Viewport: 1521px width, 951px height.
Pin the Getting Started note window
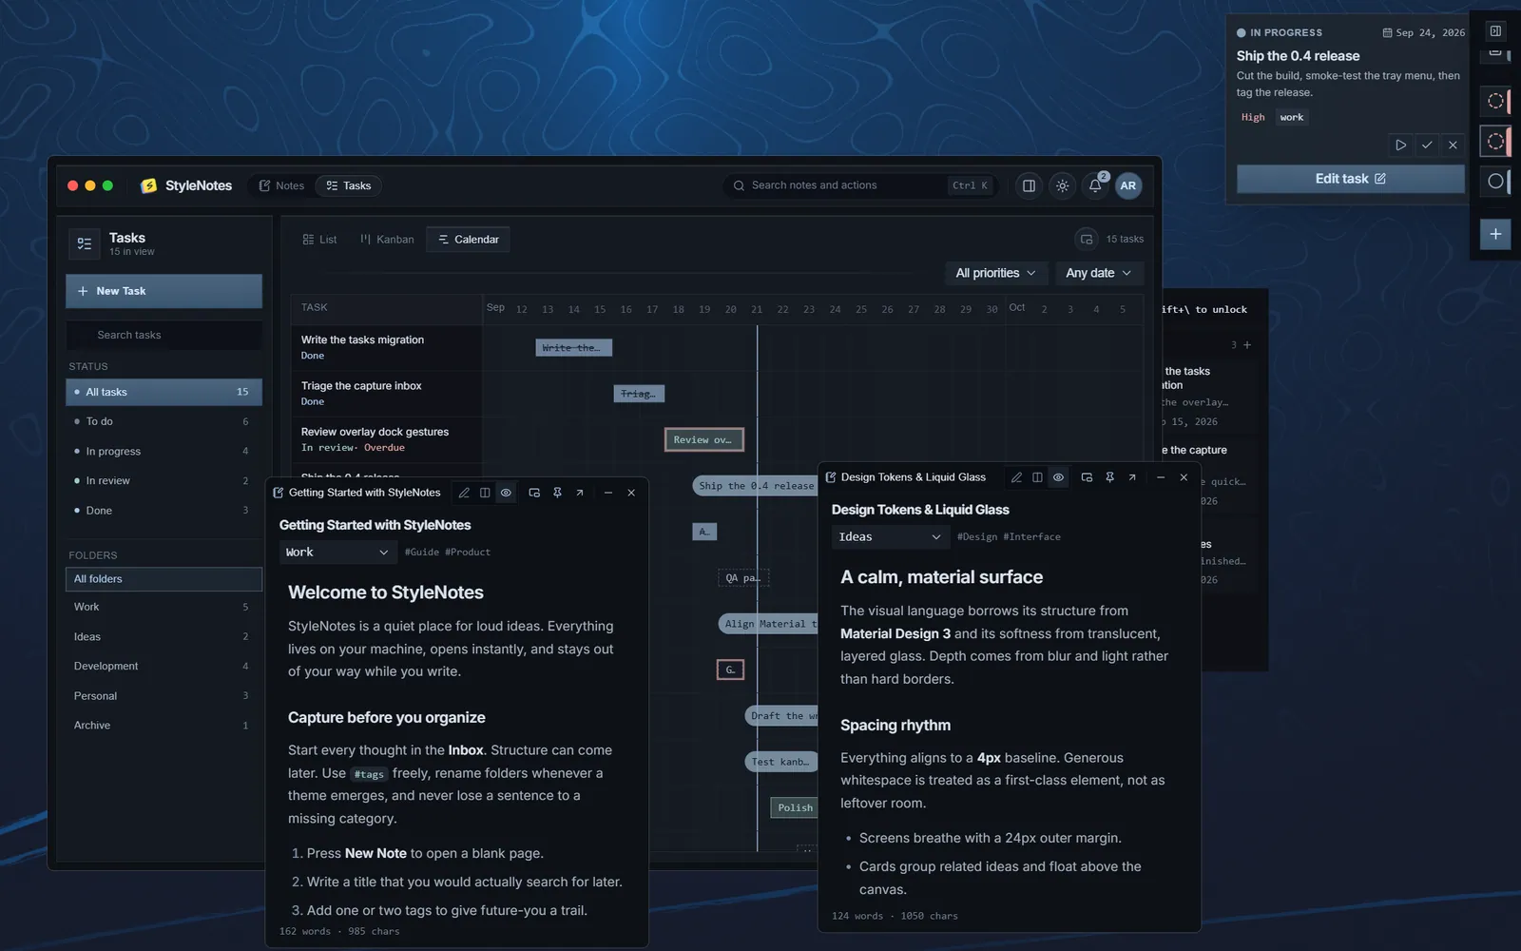[x=557, y=493]
